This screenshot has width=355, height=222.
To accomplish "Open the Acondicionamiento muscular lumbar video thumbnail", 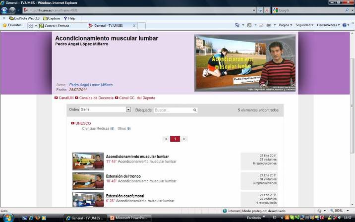I will click(x=88, y=161).
